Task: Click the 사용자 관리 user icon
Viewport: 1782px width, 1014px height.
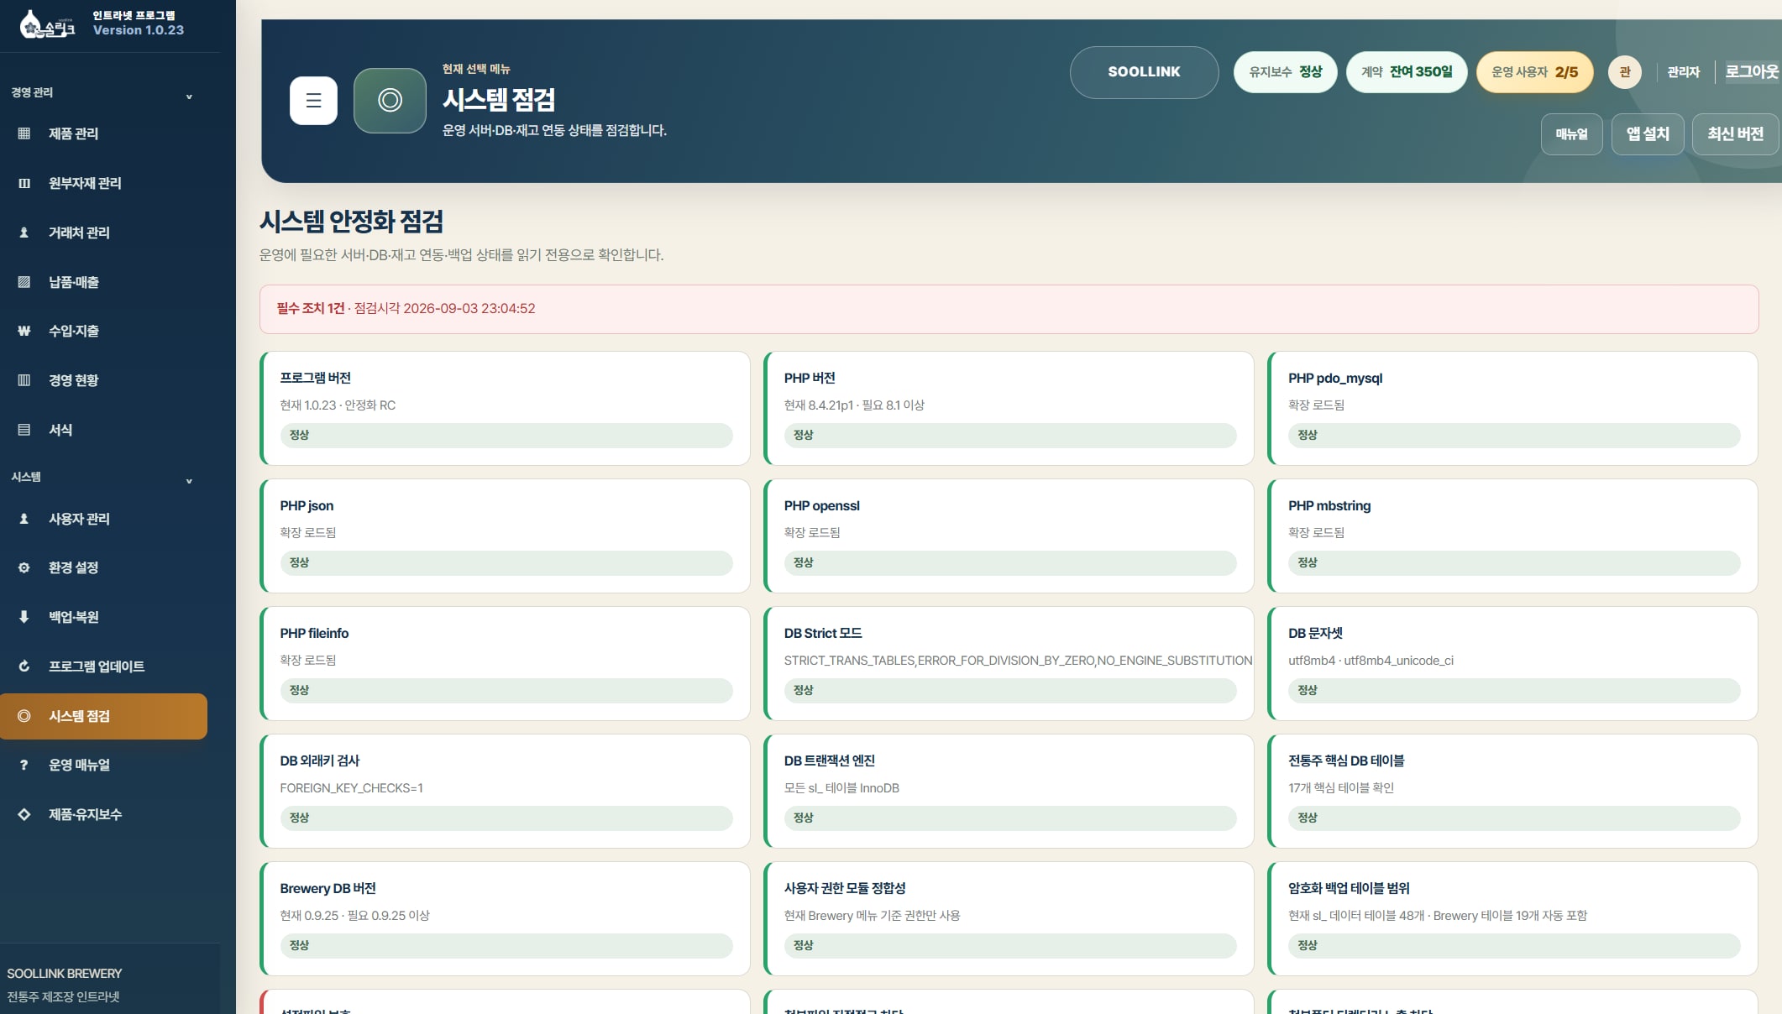Action: 24,519
